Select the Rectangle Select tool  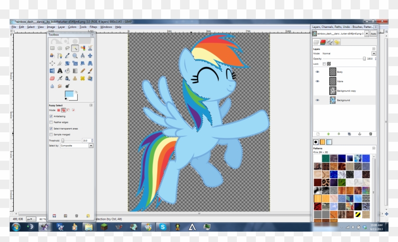point(52,48)
